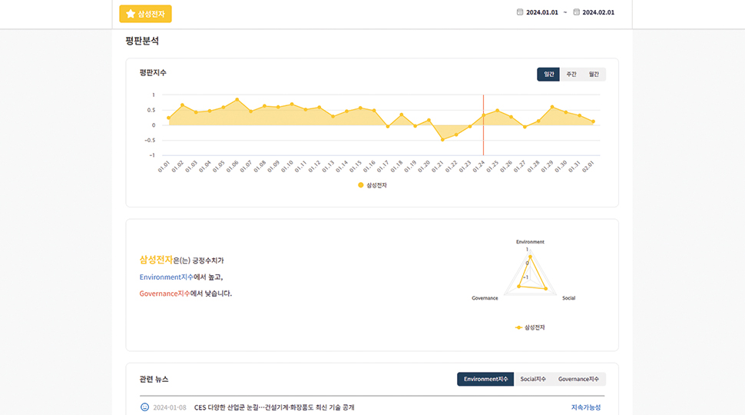Switch chart to 월간 monthly view
Screen dimensions: 745x415
(594, 74)
